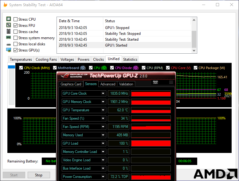Image resolution: width=239 pixels, height=181 pixels.
Task: Select GPU-Z Sensors tab
Action: (x=91, y=84)
